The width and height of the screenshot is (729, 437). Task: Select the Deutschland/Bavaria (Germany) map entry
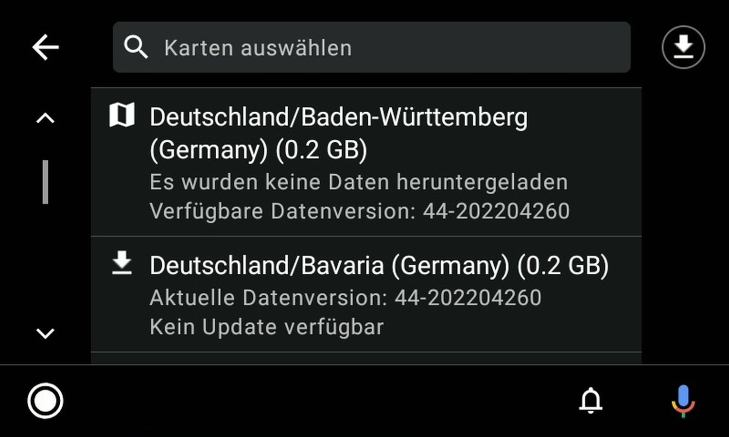tap(366, 294)
